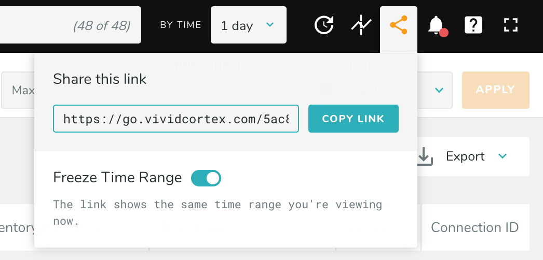The image size is (543, 260).
Task: Enter fullscreen using the corner-brackets icon
Action: (511, 25)
